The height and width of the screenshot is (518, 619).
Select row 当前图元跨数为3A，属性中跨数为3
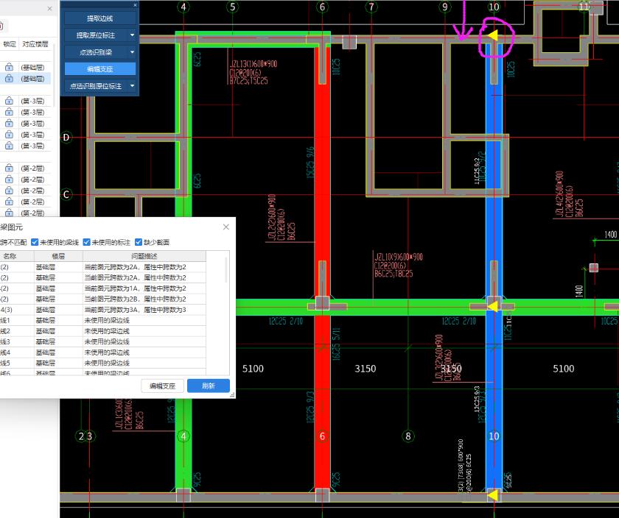pyautogui.click(x=102, y=310)
